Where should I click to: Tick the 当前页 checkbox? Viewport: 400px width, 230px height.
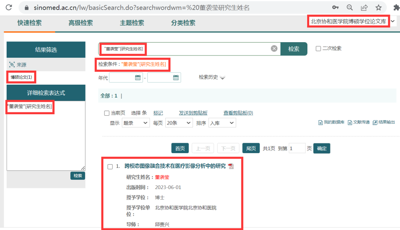(x=107, y=113)
